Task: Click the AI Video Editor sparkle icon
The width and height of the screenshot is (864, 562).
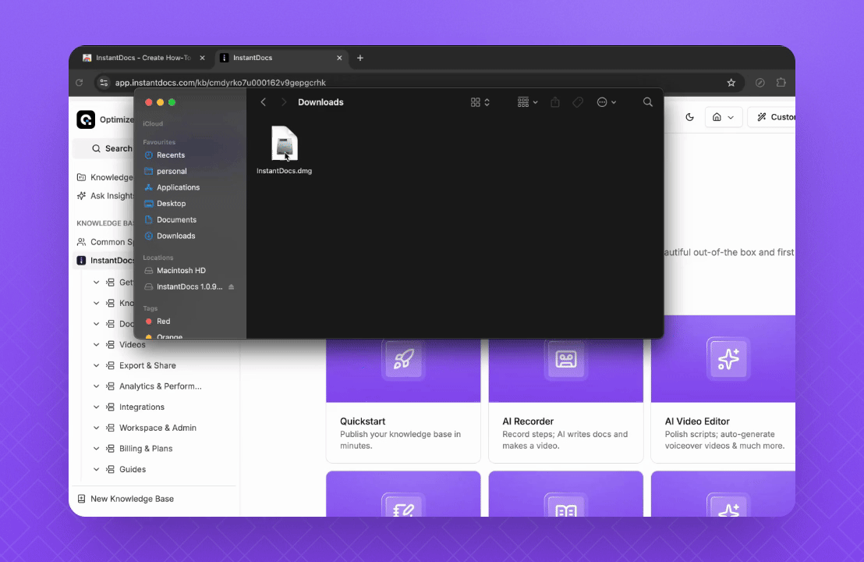Action: point(728,359)
